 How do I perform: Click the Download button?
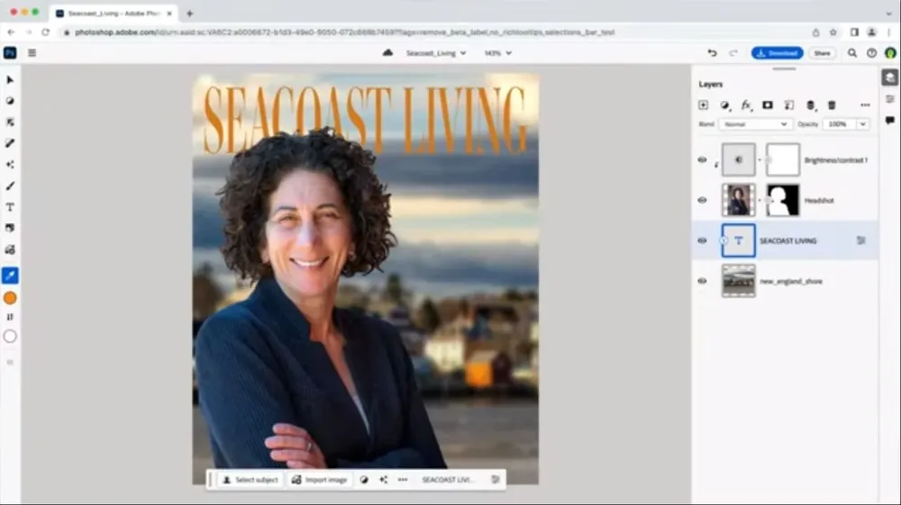tap(777, 53)
